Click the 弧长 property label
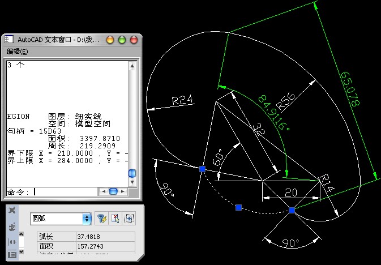This screenshot has height=265, width=381. (x=46, y=237)
